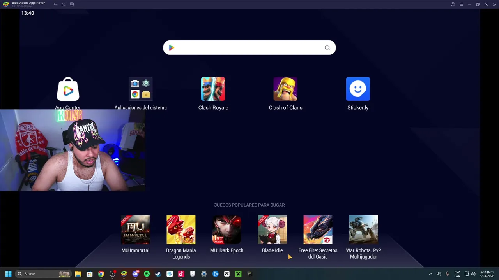Open the MU Immortal game suggestion

click(135, 230)
